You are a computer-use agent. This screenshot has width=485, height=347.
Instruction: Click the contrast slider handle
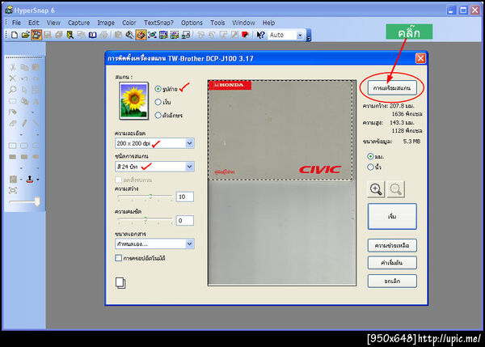pos(145,219)
